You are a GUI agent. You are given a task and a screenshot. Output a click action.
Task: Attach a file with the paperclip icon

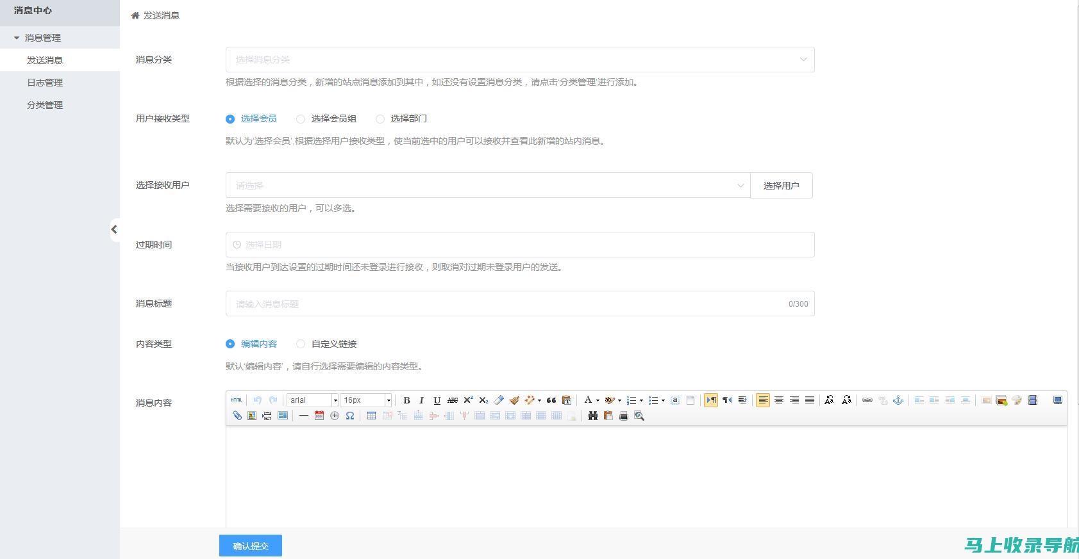tap(237, 416)
